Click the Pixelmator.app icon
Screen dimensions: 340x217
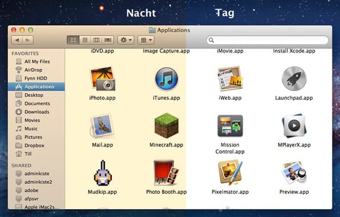pos(230,173)
